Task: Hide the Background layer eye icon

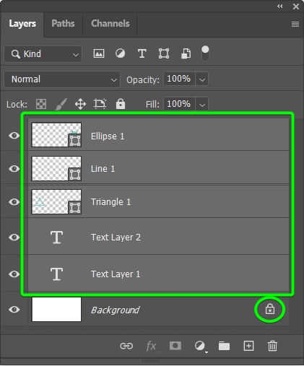Action: [14, 309]
